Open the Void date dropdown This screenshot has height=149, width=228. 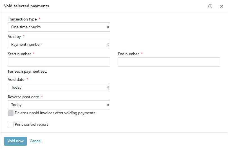59,88
